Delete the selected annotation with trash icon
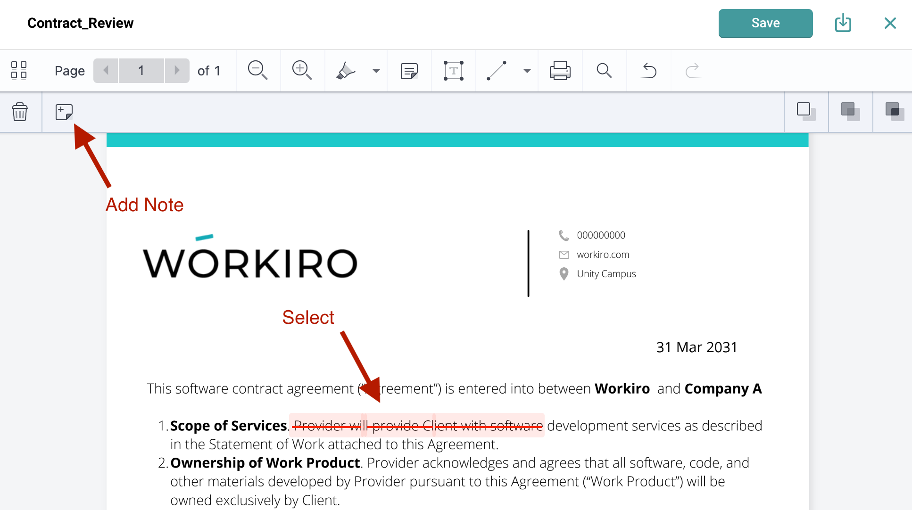This screenshot has width=912, height=510. (x=20, y=112)
